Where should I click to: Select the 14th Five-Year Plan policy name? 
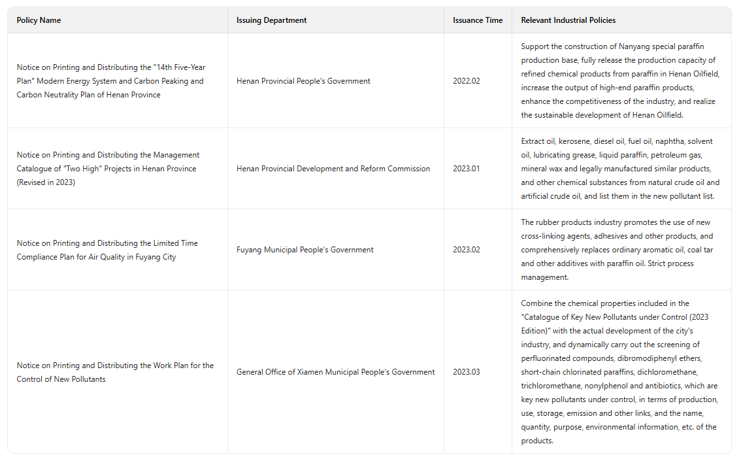coord(111,81)
